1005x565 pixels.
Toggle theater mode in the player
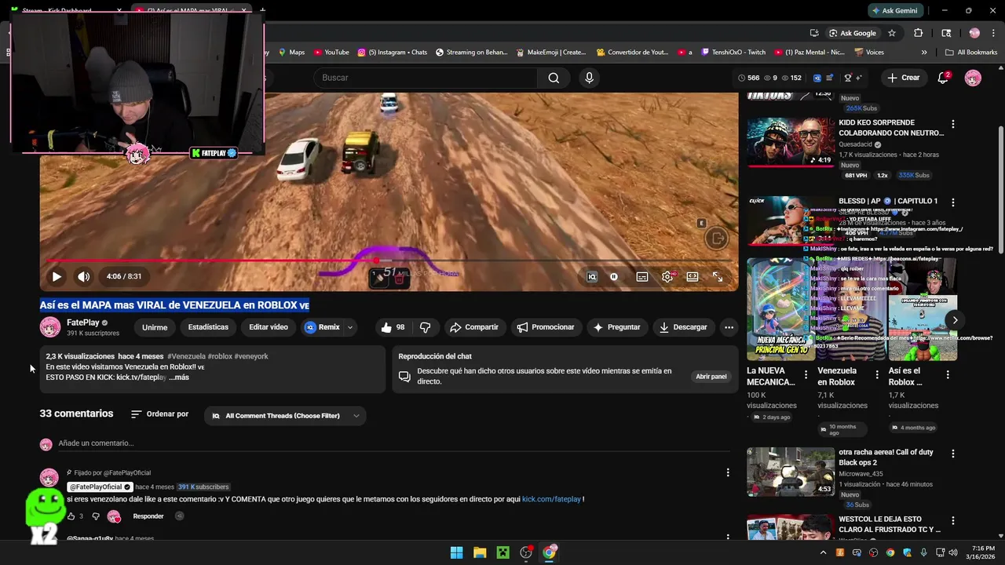(693, 276)
